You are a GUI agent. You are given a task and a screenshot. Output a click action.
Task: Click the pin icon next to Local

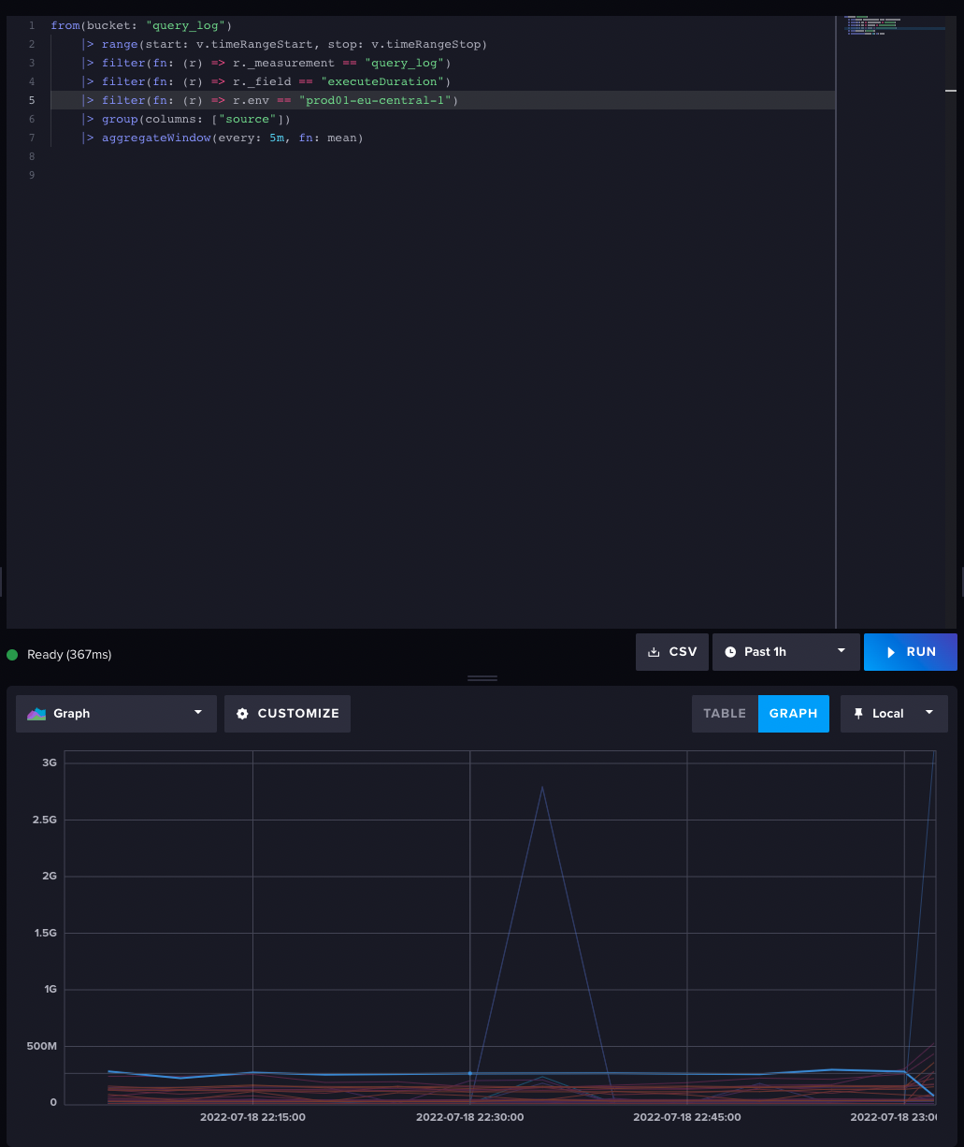(x=858, y=713)
